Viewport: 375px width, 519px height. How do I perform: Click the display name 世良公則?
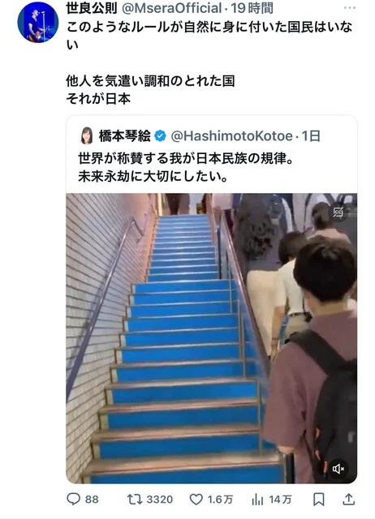click(x=92, y=8)
